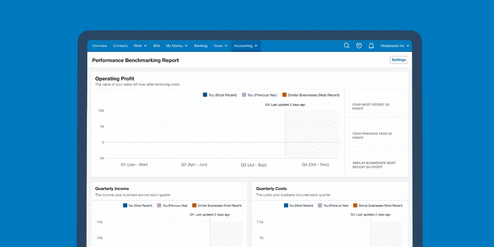The height and width of the screenshot is (247, 494).
Task: Click the 7.5k label on Quarterly Costs axis
Action: click(260, 222)
